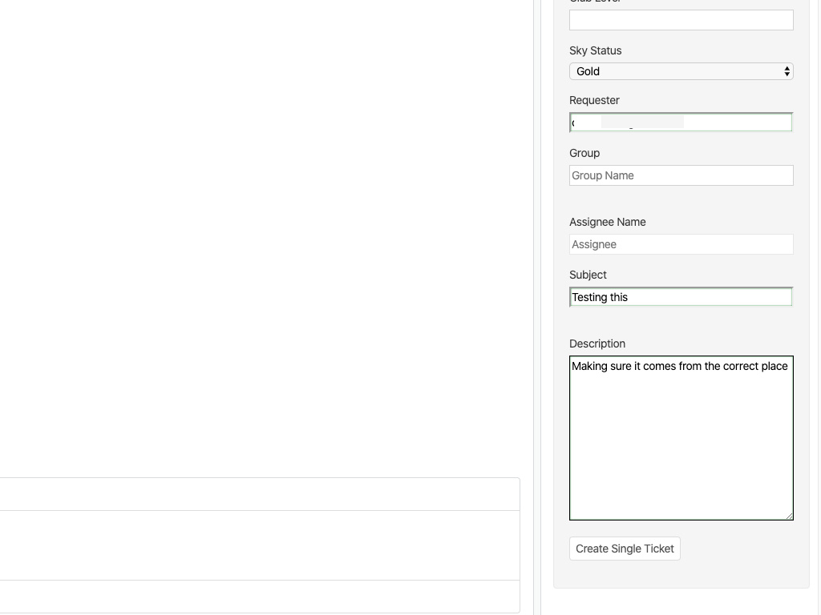Viewport: 821px width, 615px height.
Task: Click the Requester input field
Action: (681, 123)
